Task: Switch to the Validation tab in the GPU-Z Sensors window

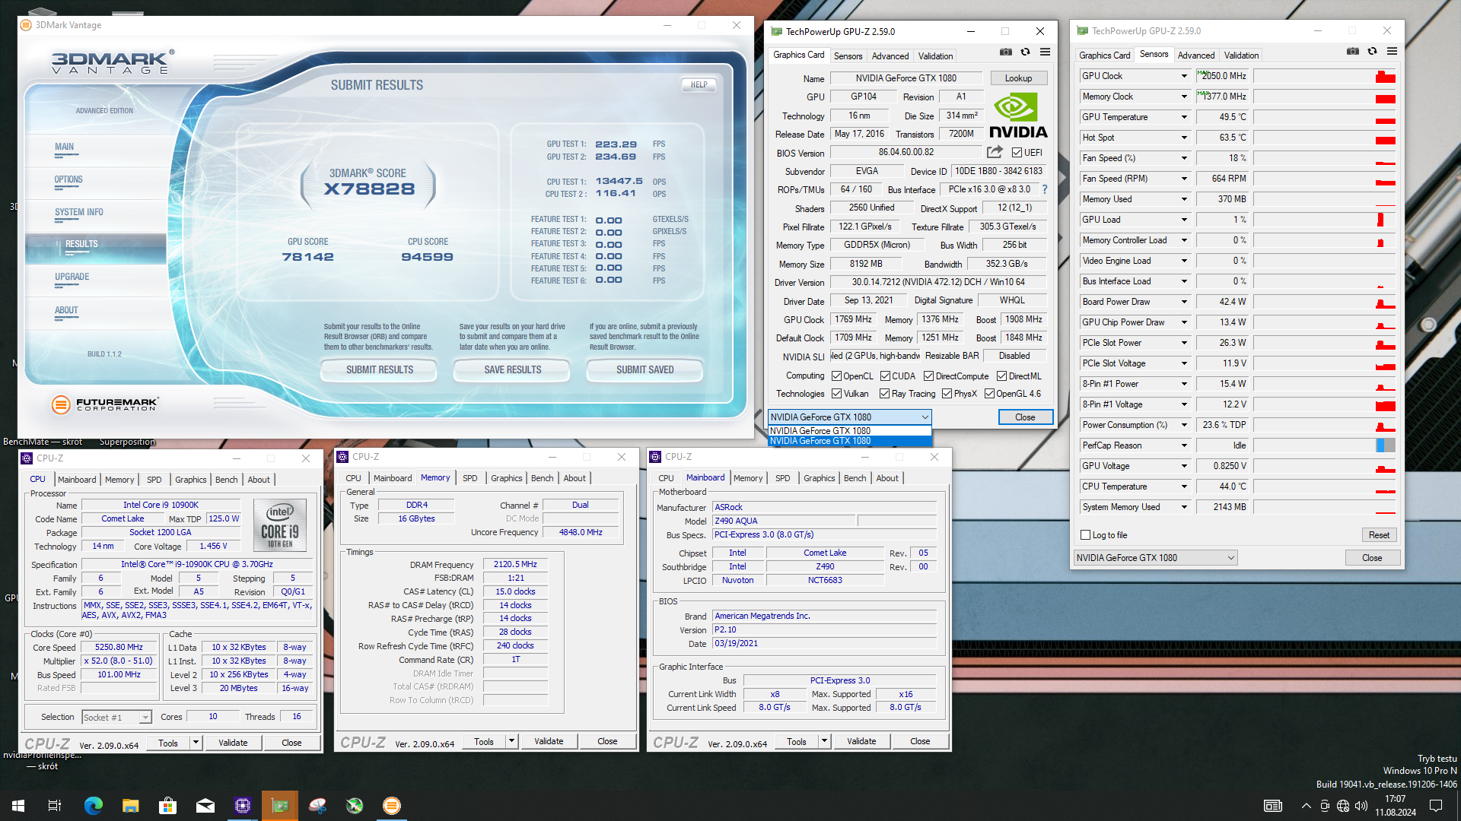Action: click(1241, 55)
